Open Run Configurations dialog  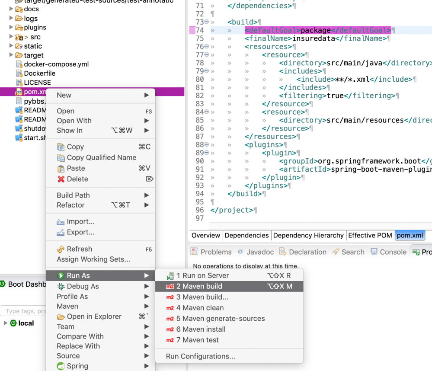click(201, 356)
